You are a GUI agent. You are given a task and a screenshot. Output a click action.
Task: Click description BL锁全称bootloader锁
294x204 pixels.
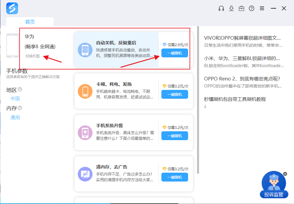(x=244, y=66)
